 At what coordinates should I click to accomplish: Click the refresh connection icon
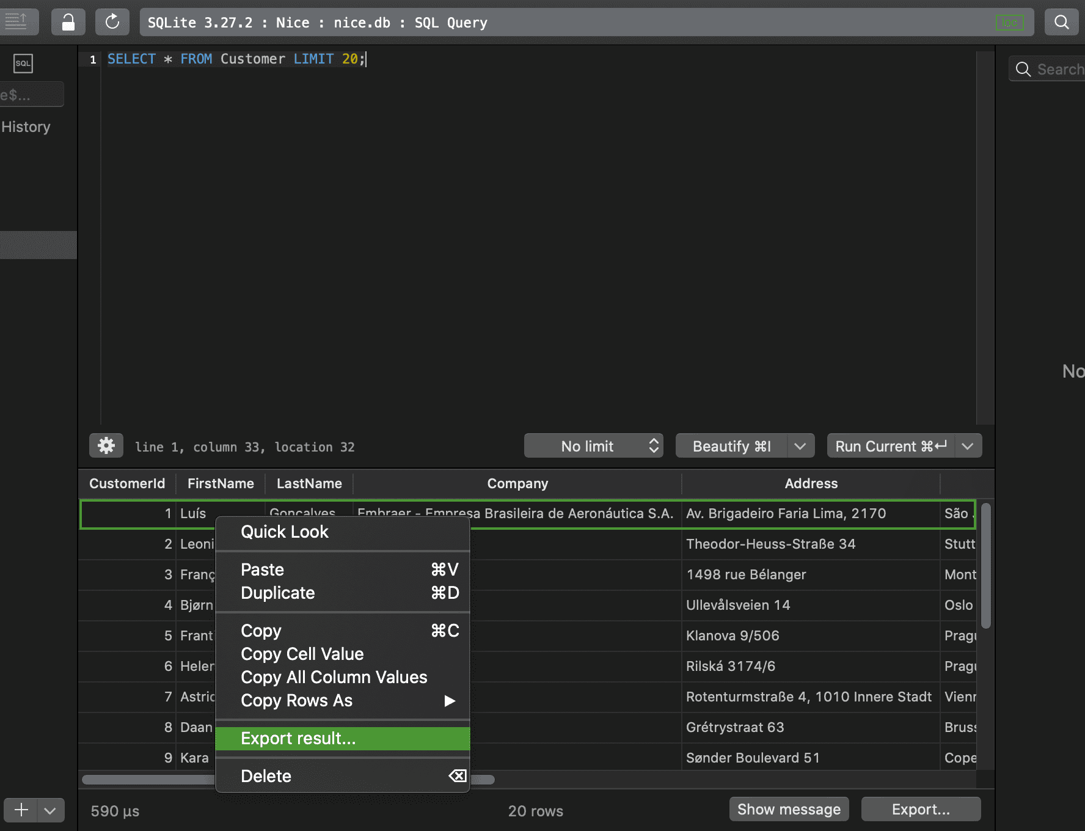(112, 23)
